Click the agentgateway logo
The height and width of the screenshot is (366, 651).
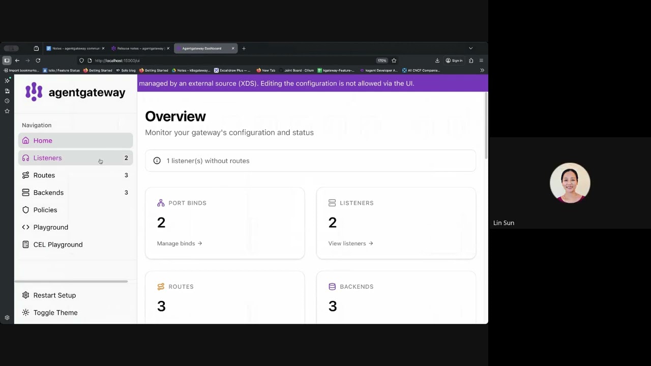click(75, 92)
